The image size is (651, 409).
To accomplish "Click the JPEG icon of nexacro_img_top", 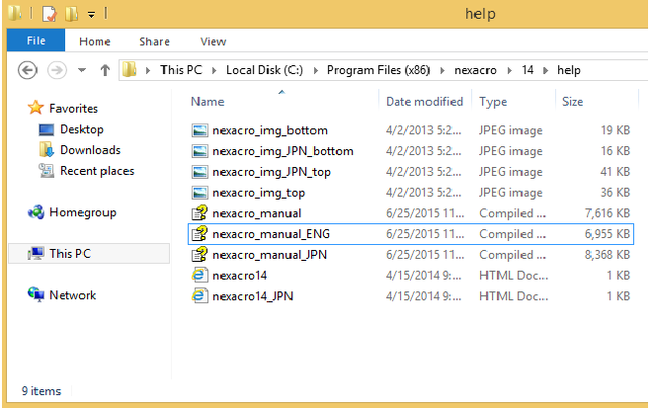I will 200,193.
